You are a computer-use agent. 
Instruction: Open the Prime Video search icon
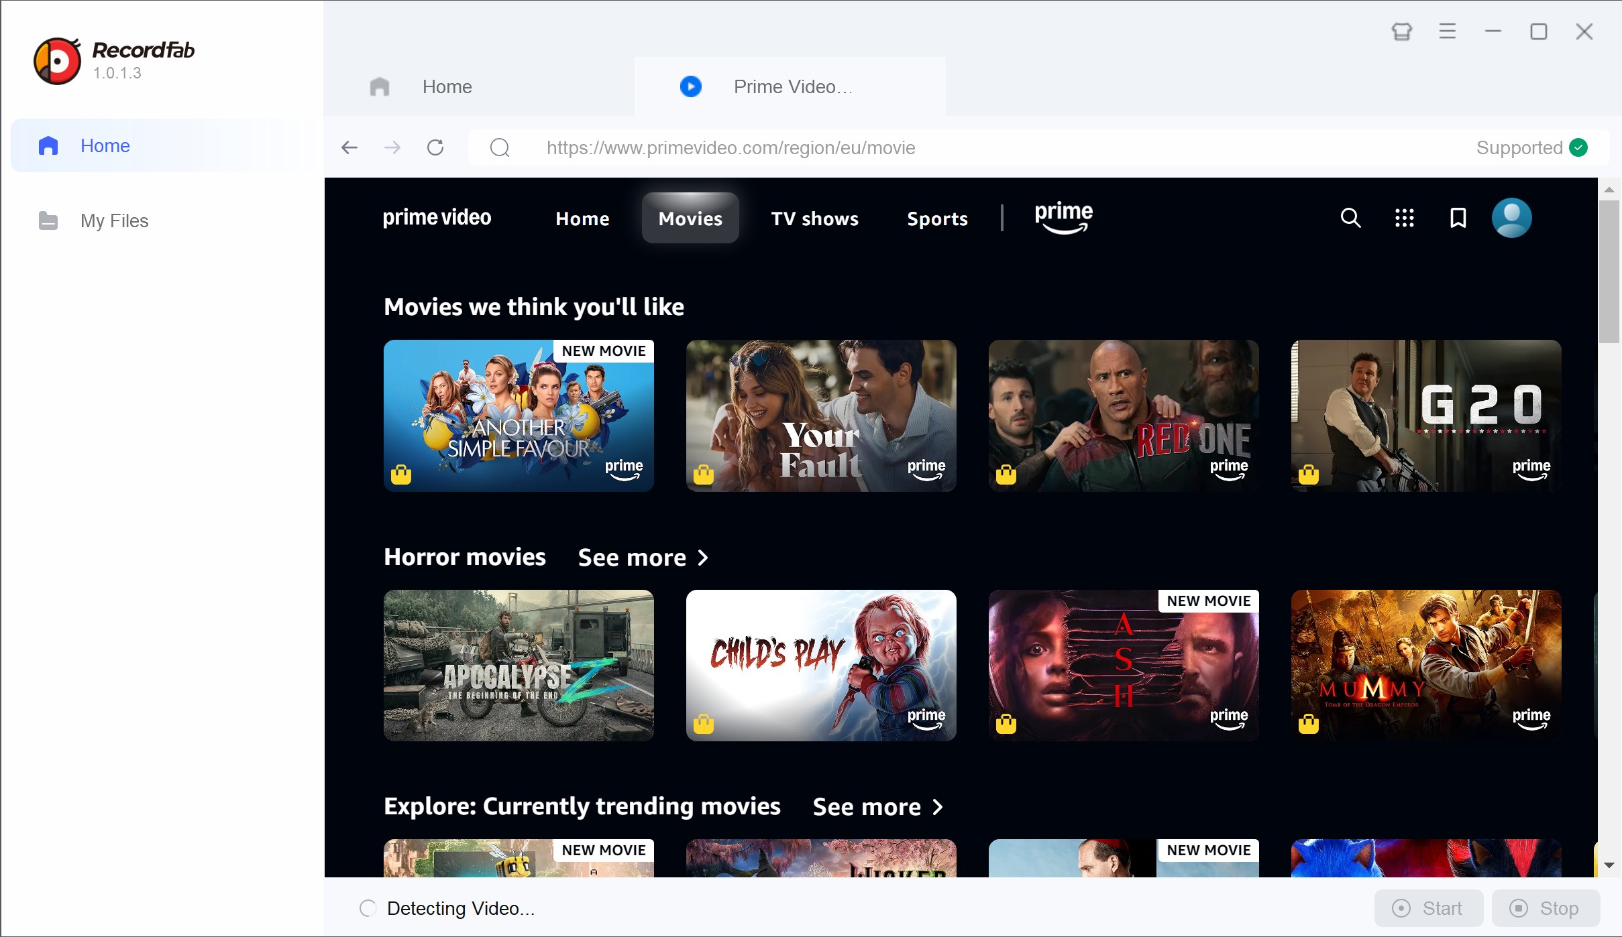click(1350, 218)
